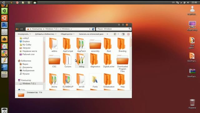Show more toolbar commands chevron
This screenshot has width=200, height=113.
[107, 34]
